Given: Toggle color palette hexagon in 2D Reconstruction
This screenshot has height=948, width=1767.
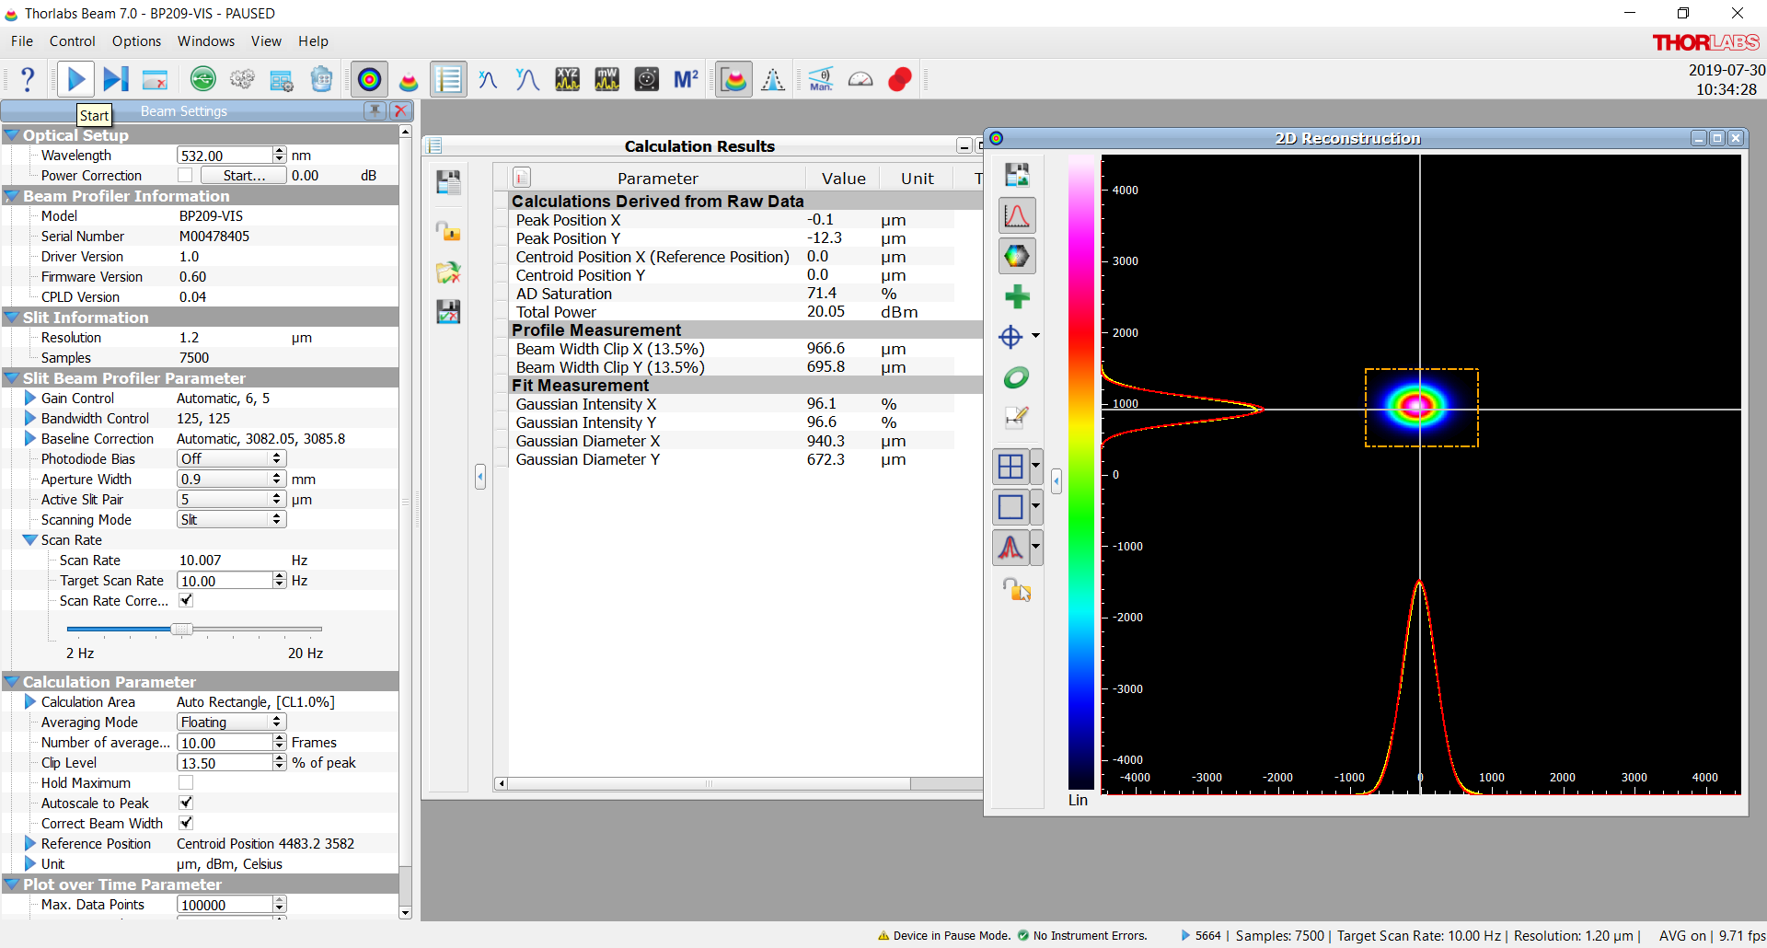Looking at the screenshot, I should [x=1017, y=256].
